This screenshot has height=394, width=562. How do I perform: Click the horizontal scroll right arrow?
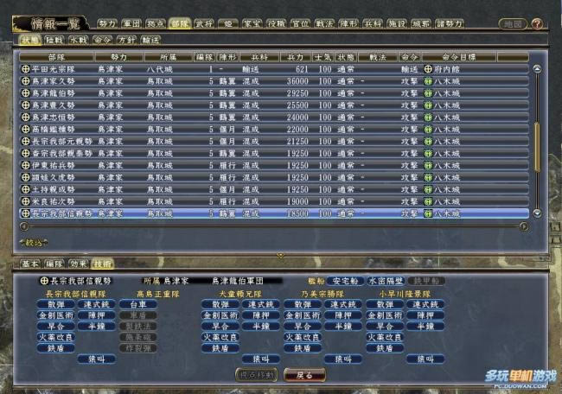[524, 226]
